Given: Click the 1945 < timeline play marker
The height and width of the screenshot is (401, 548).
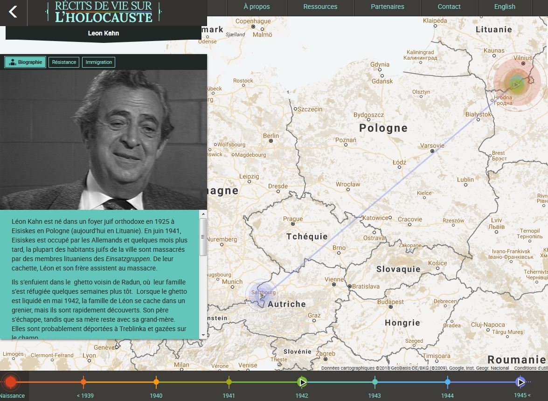Looking at the screenshot, I should click(521, 382).
